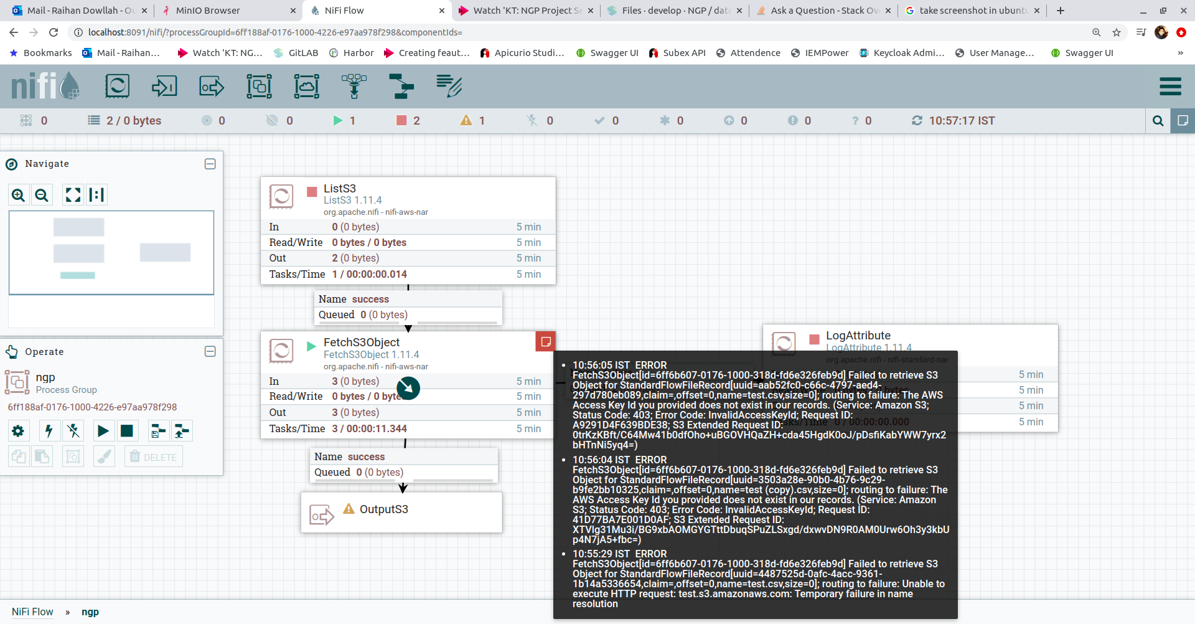Image resolution: width=1195 pixels, height=624 pixels.
Task: Collapse the Navigate panel
Action: coord(210,164)
